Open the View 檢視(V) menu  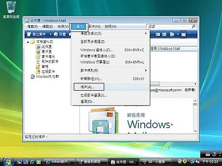(63, 27)
